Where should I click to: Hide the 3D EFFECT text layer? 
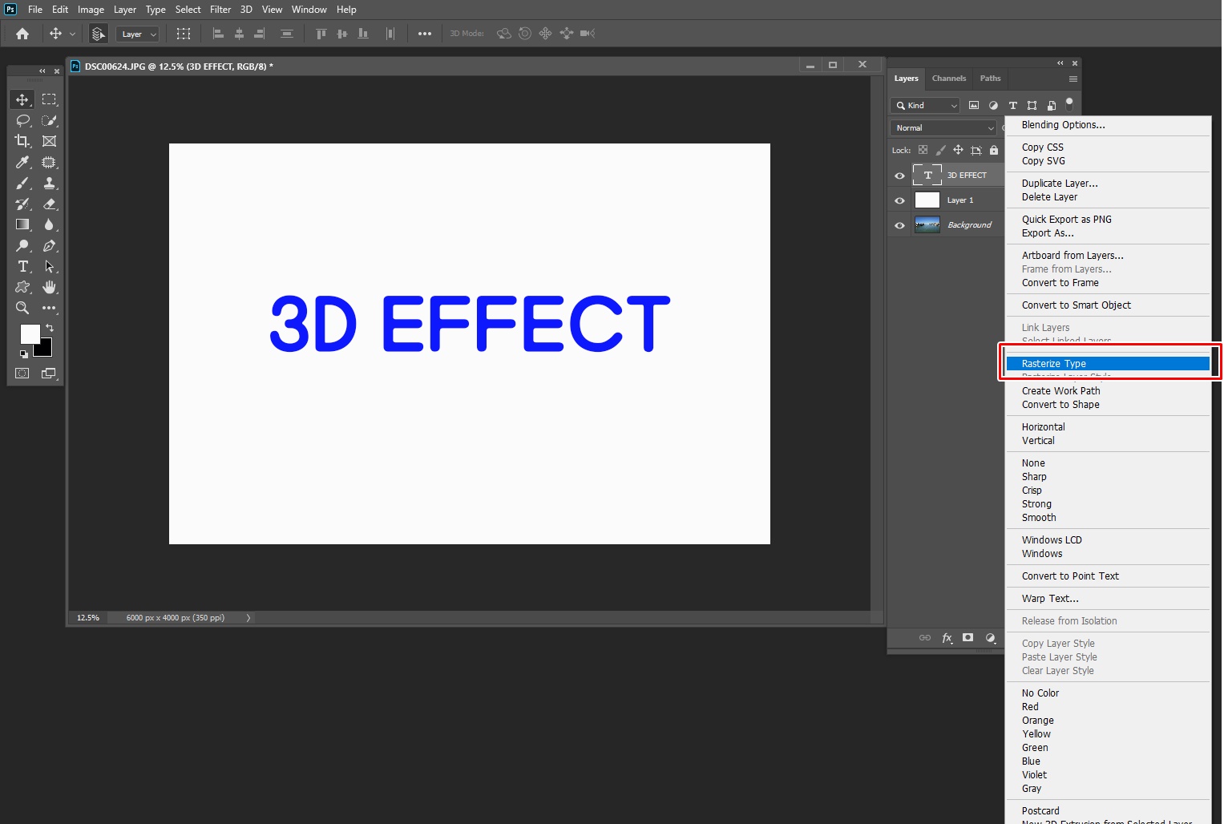(899, 176)
